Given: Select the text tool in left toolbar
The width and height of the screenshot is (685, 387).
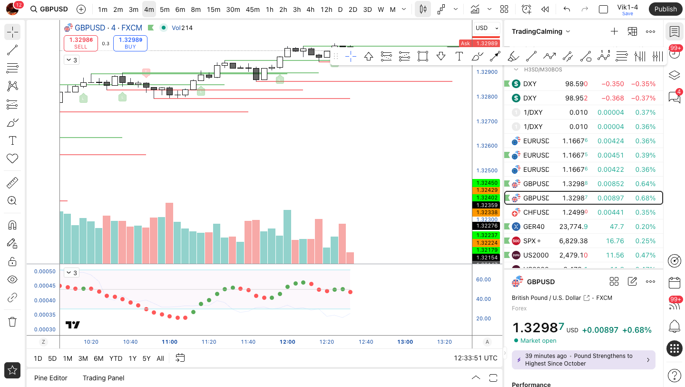Looking at the screenshot, I should coord(12,140).
